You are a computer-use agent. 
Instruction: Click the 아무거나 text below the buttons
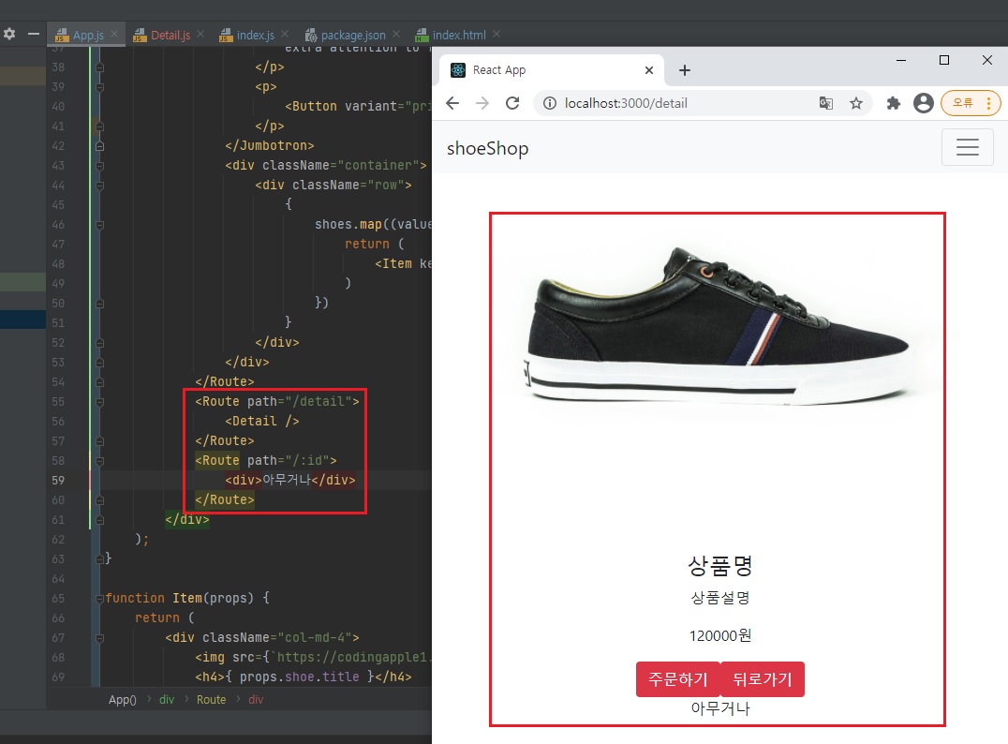(720, 708)
